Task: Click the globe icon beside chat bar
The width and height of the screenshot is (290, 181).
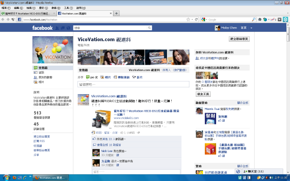Action: pos(238,171)
